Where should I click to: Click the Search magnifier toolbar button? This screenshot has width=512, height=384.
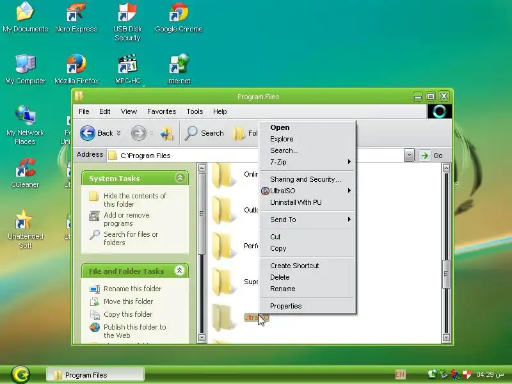tap(204, 133)
